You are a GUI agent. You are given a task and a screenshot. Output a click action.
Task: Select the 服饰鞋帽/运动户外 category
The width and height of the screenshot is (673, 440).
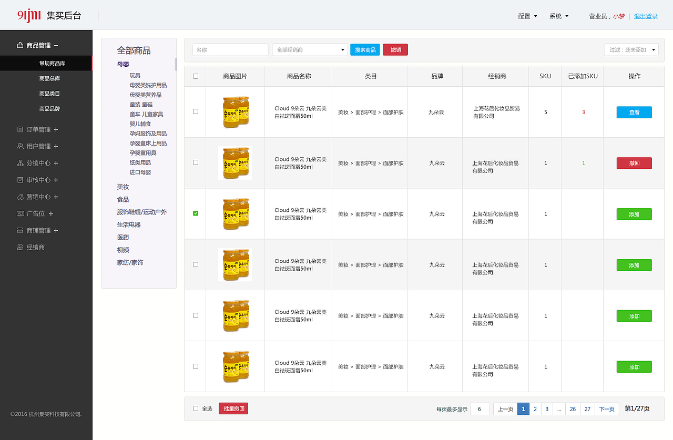tap(142, 212)
